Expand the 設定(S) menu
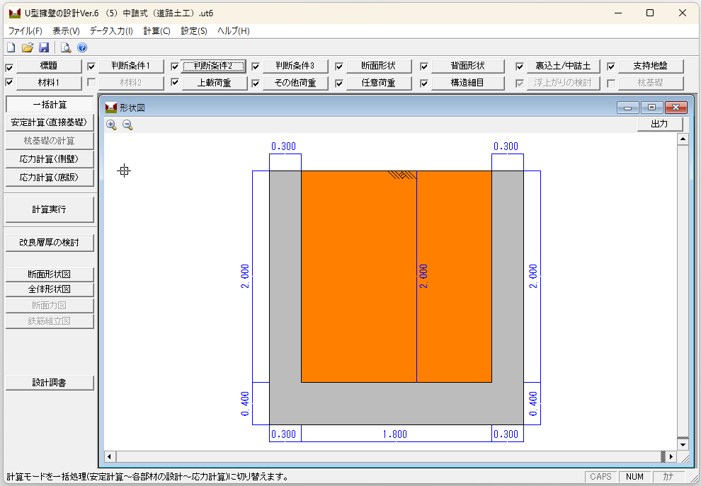Screen dimensions: 701x486 click(x=194, y=30)
